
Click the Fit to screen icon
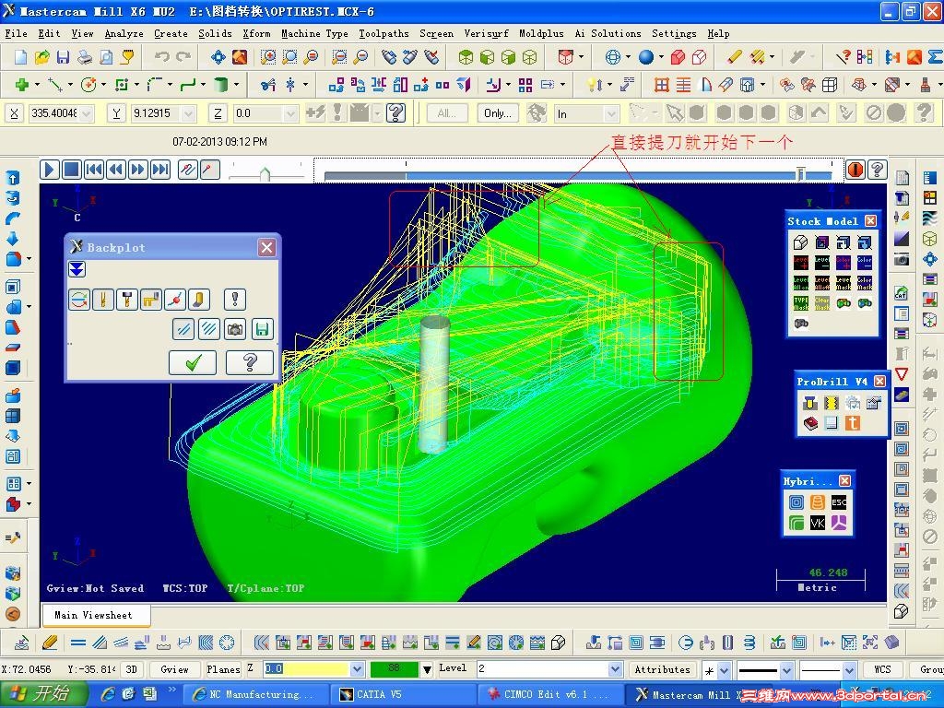pos(218,57)
